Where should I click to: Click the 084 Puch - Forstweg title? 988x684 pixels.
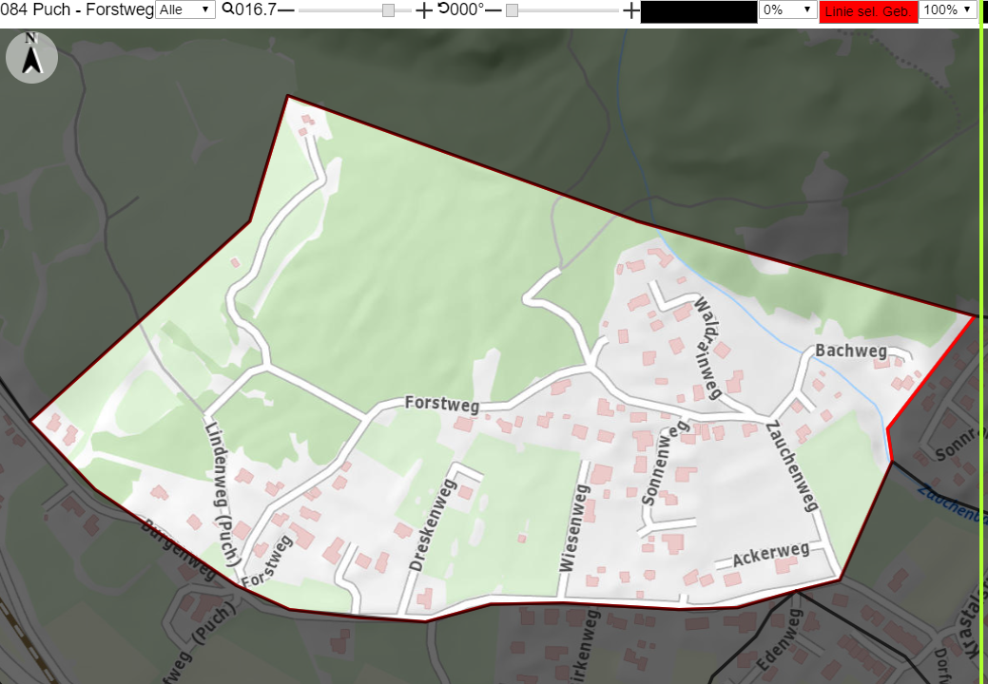[x=77, y=10]
